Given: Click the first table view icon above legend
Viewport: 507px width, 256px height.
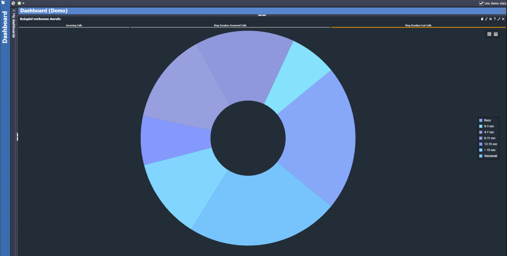Looking at the screenshot, I should [x=489, y=34].
